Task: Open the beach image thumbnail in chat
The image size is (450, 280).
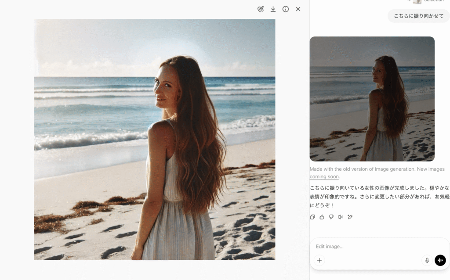Action: point(372,99)
